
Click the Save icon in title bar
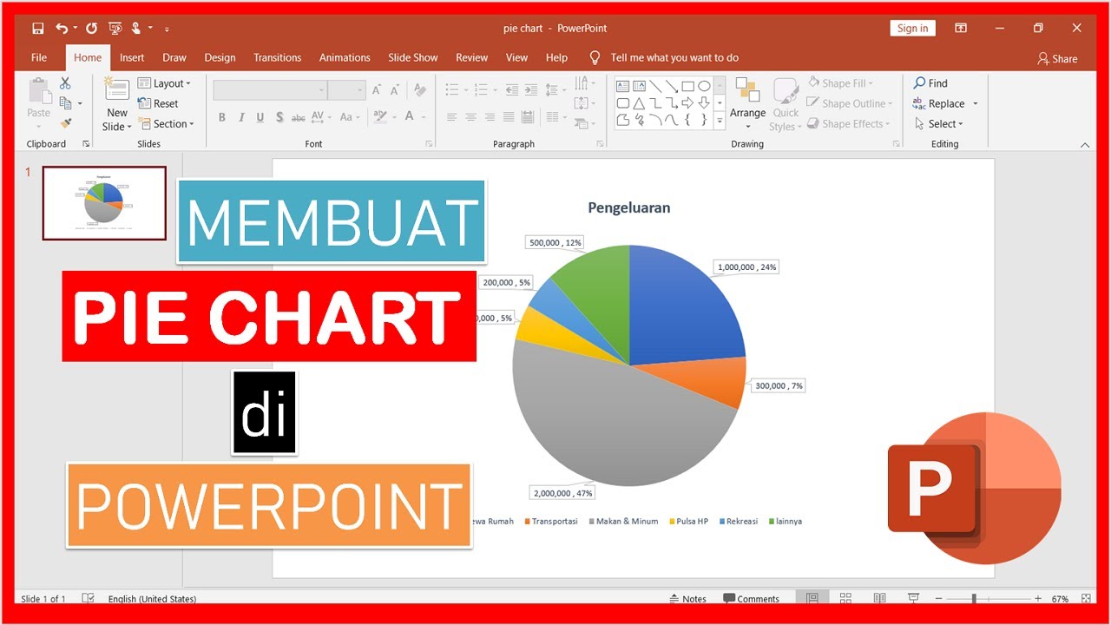coord(38,29)
